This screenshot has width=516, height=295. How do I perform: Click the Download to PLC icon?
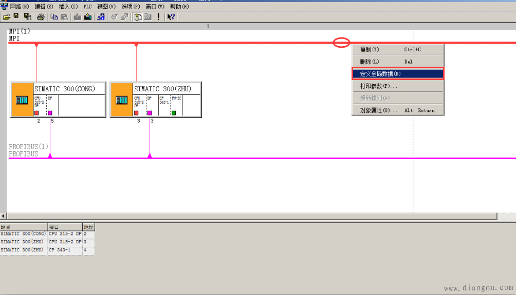click(x=77, y=17)
